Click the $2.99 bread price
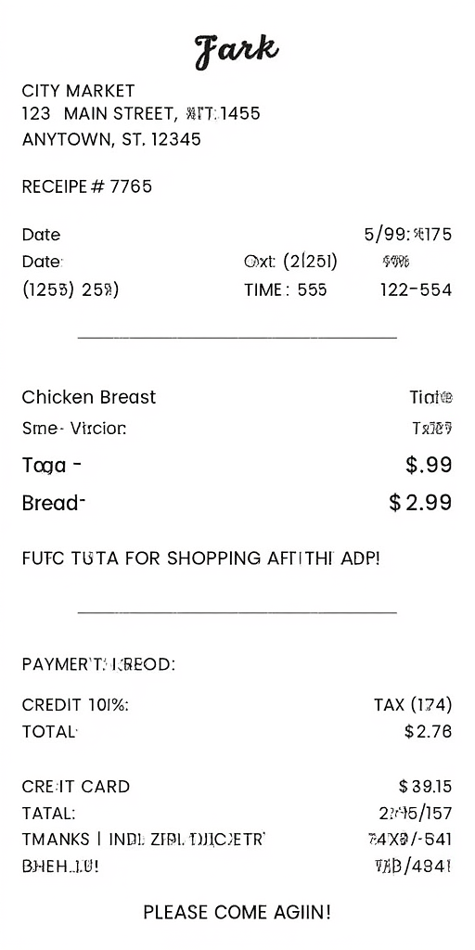 pos(420,503)
